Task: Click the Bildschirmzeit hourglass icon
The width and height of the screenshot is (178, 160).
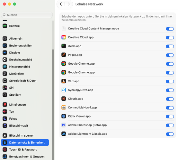Action: [x=5, y=126]
